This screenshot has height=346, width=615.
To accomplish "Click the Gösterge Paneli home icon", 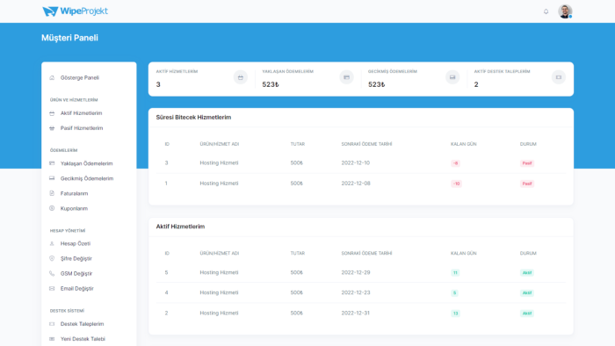I will coord(52,77).
